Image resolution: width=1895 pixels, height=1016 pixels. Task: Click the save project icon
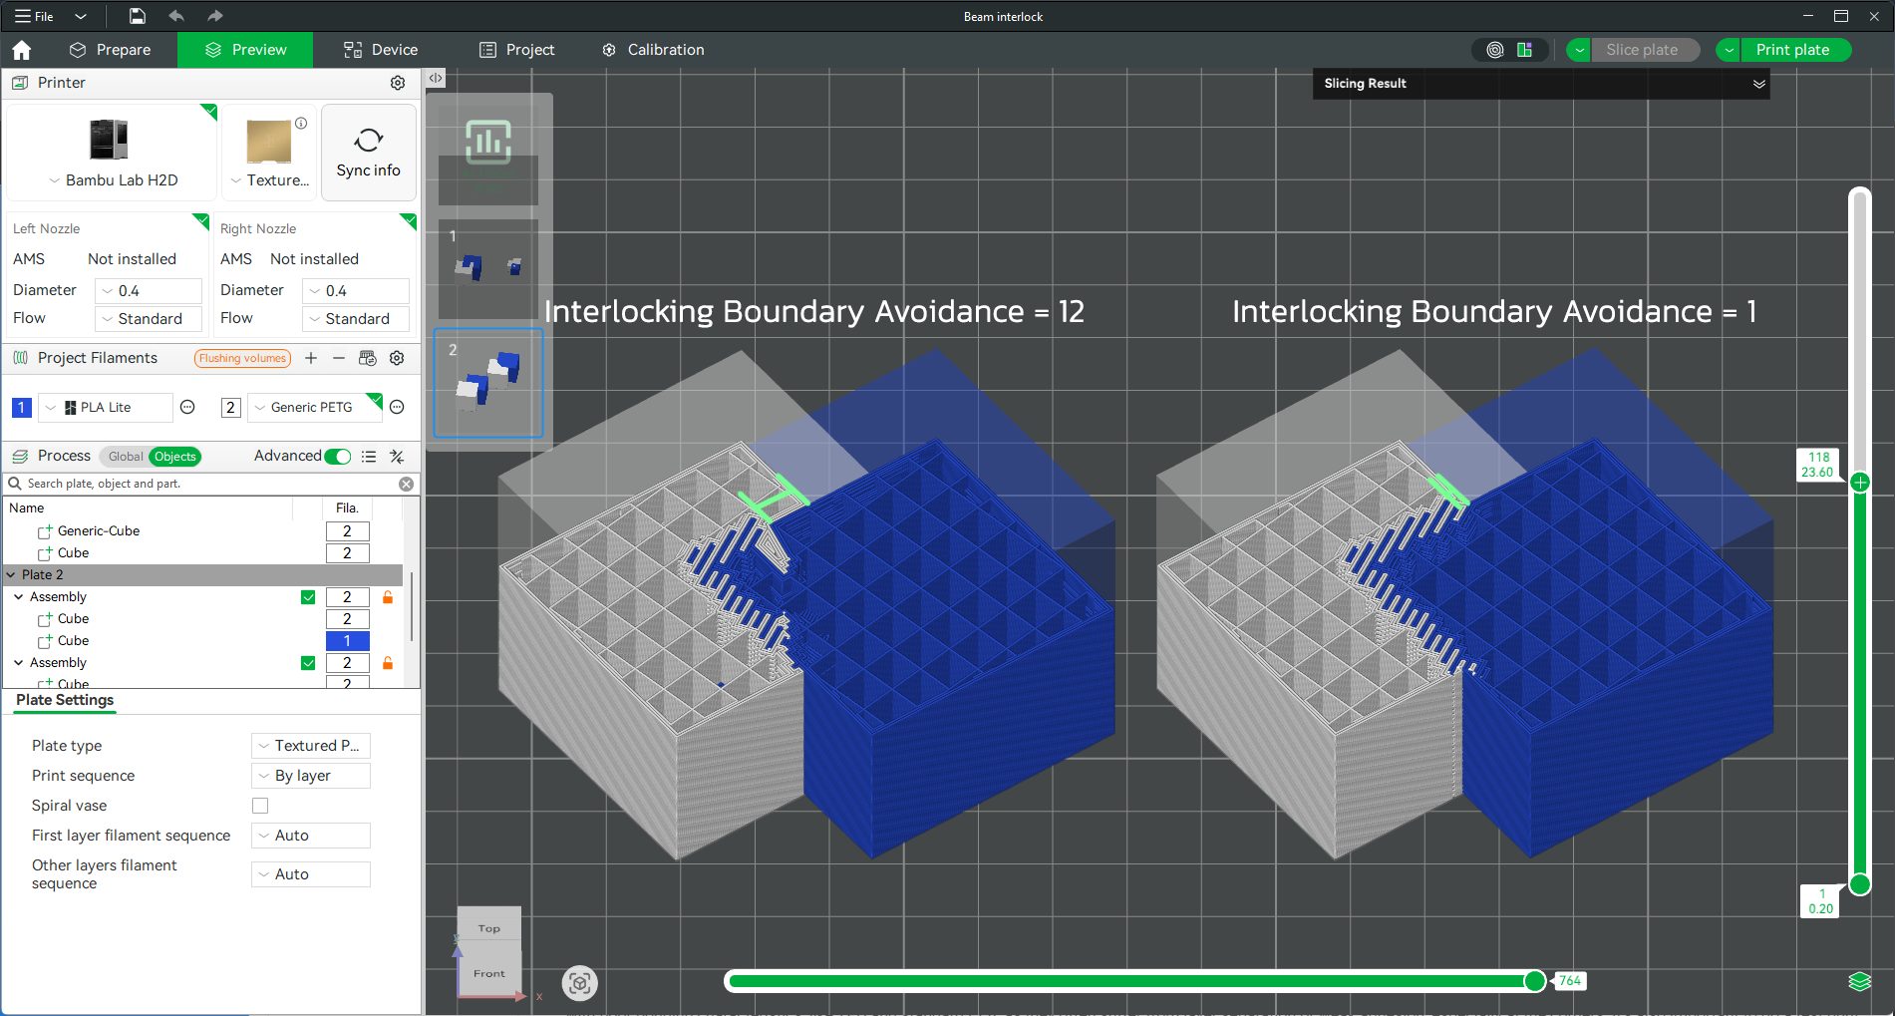138,16
